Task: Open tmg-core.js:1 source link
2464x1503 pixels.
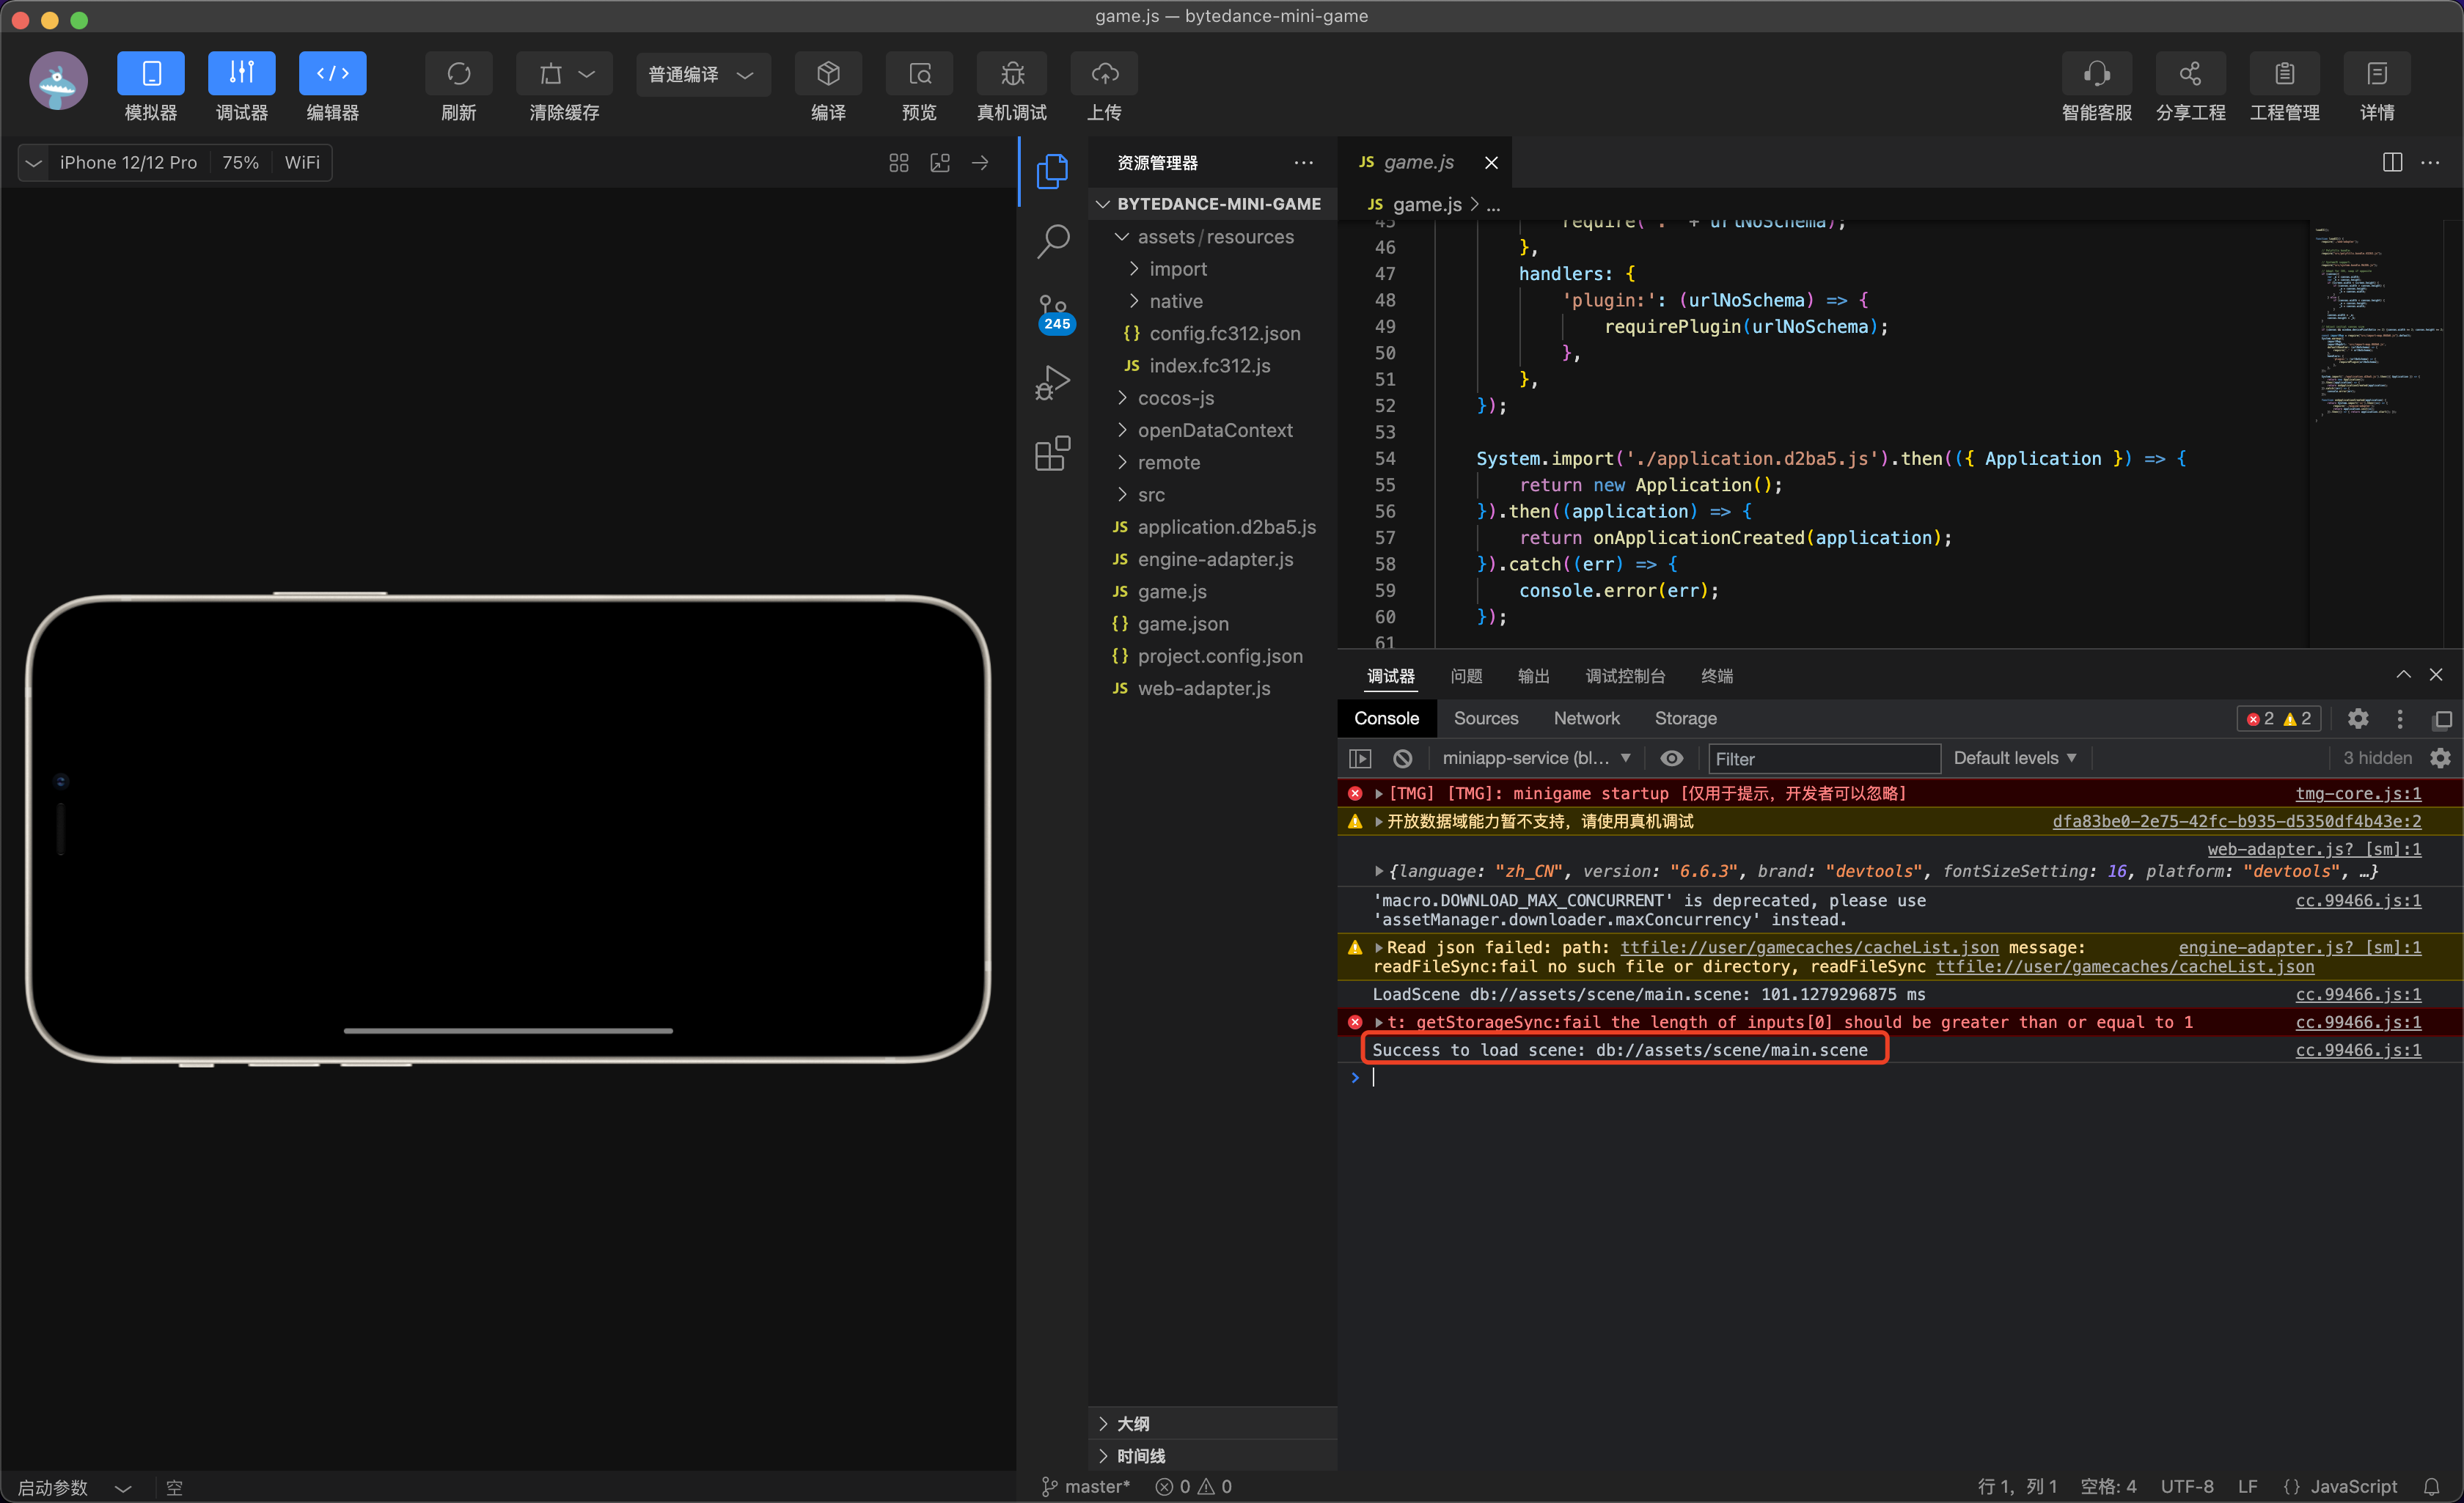Action: pyautogui.click(x=2357, y=793)
